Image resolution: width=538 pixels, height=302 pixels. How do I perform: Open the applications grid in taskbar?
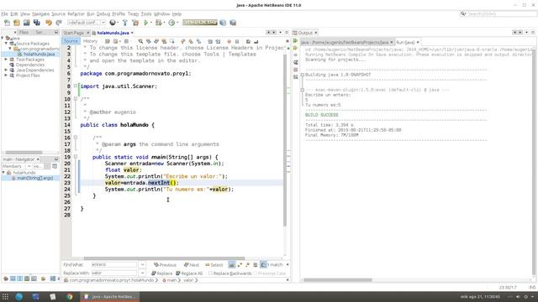click(x=5, y=296)
